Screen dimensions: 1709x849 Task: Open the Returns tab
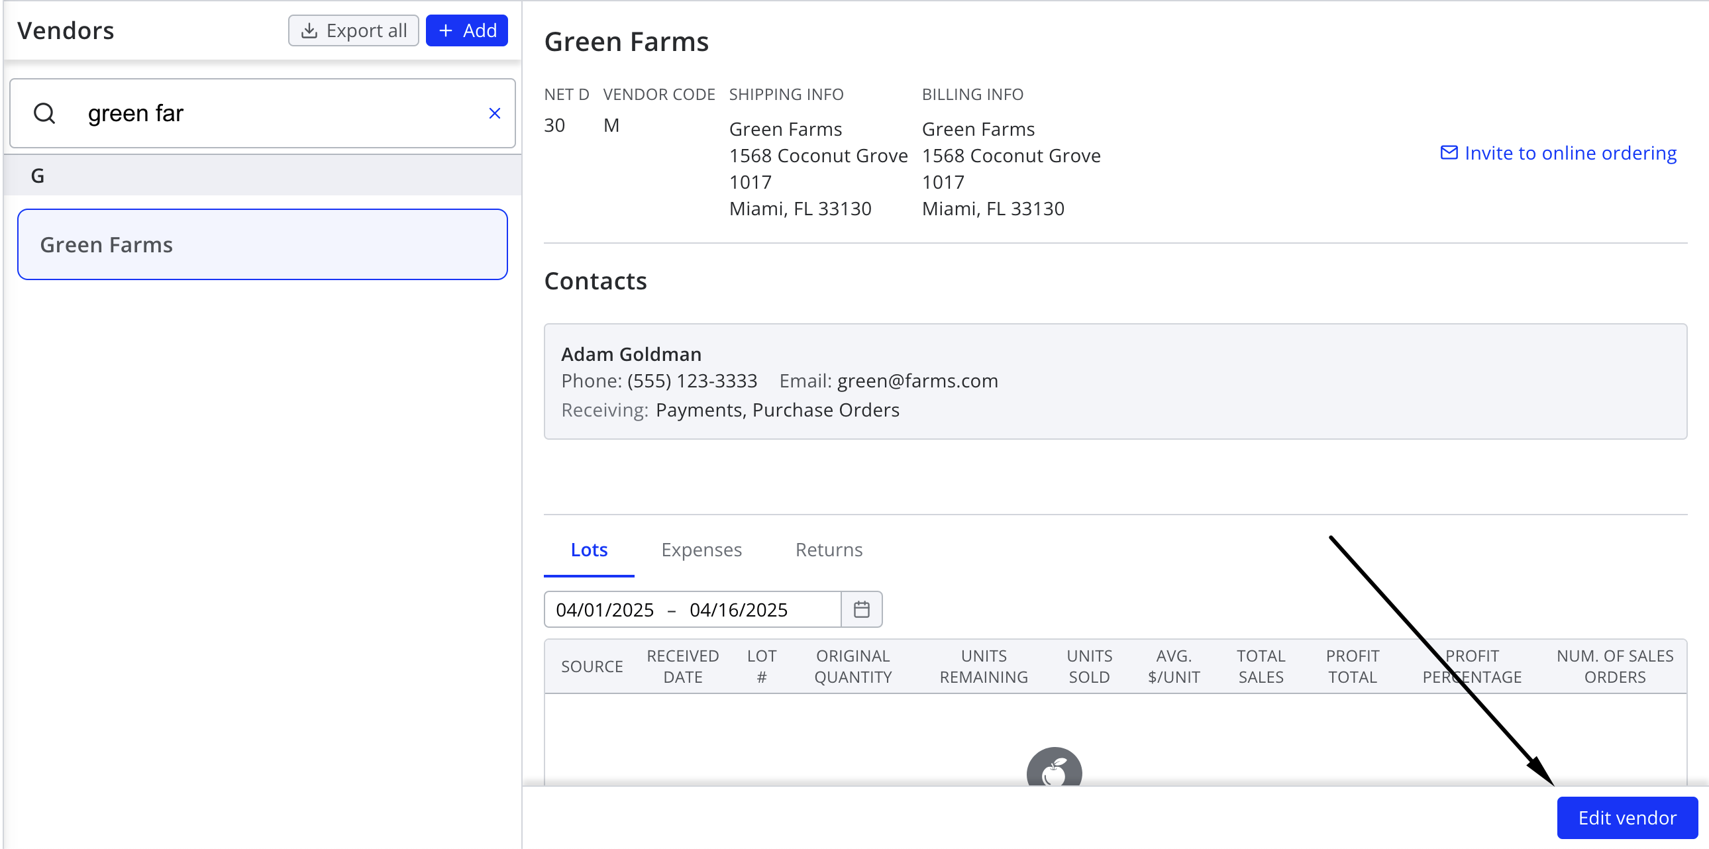pyautogui.click(x=829, y=550)
